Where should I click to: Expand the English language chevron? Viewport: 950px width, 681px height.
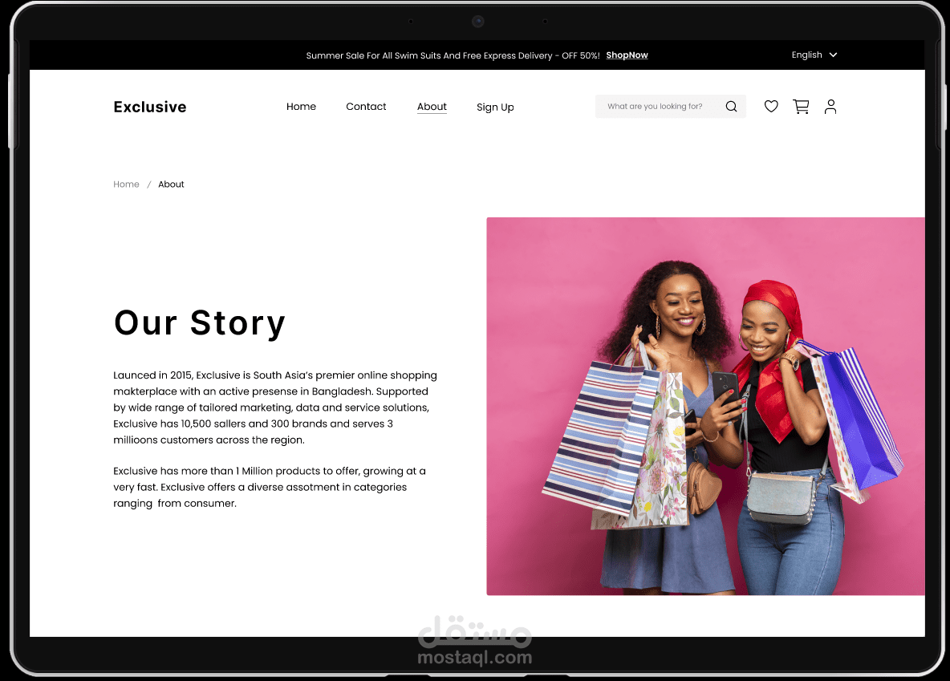point(833,55)
